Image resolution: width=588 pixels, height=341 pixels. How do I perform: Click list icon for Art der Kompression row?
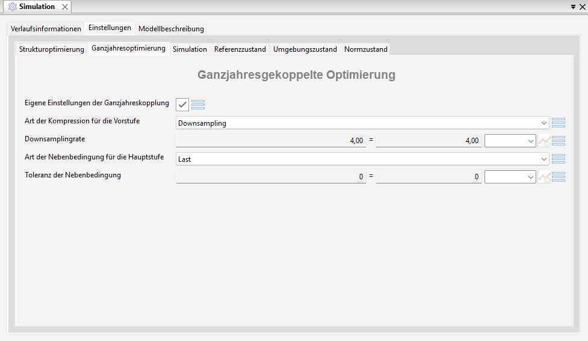(x=558, y=123)
